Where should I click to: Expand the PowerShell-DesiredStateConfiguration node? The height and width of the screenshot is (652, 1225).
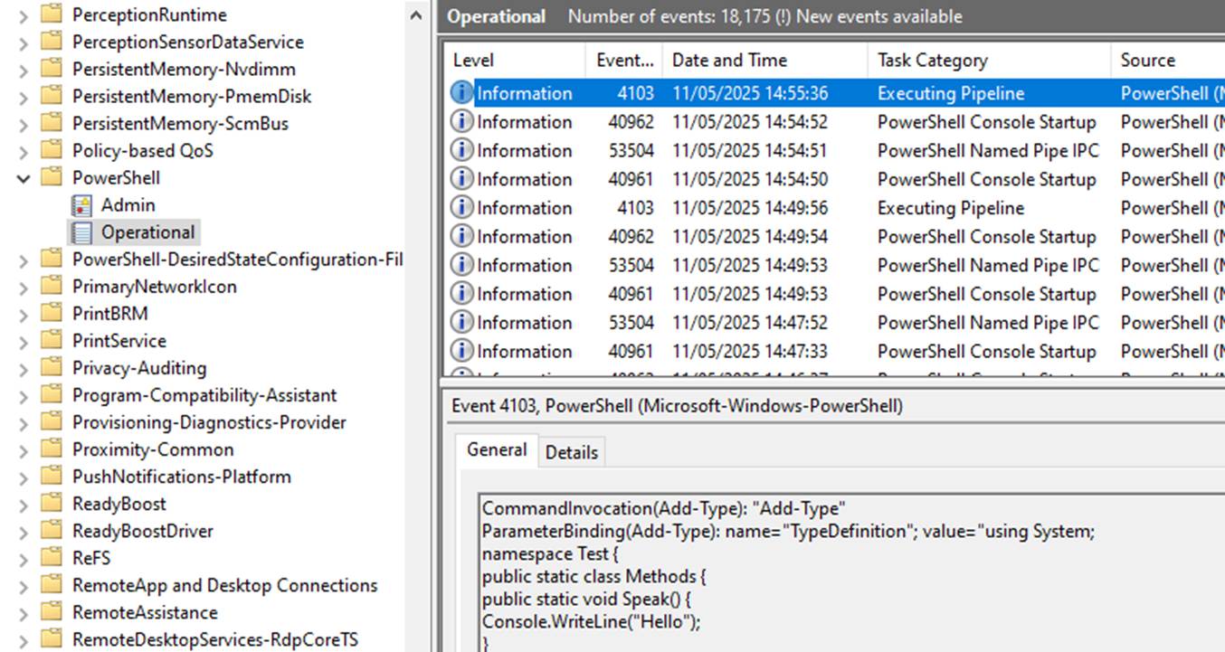(24, 260)
